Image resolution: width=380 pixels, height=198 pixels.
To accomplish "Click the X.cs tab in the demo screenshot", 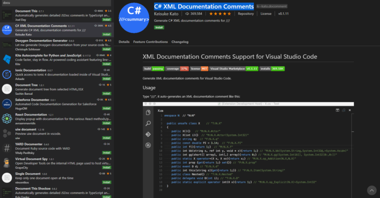I will click(x=160, y=111).
